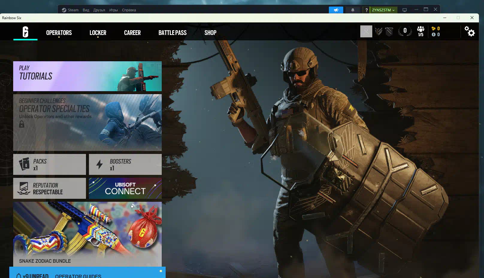Open the Packs x1 tile
Image resolution: width=484 pixels, height=278 pixels.
click(x=49, y=164)
